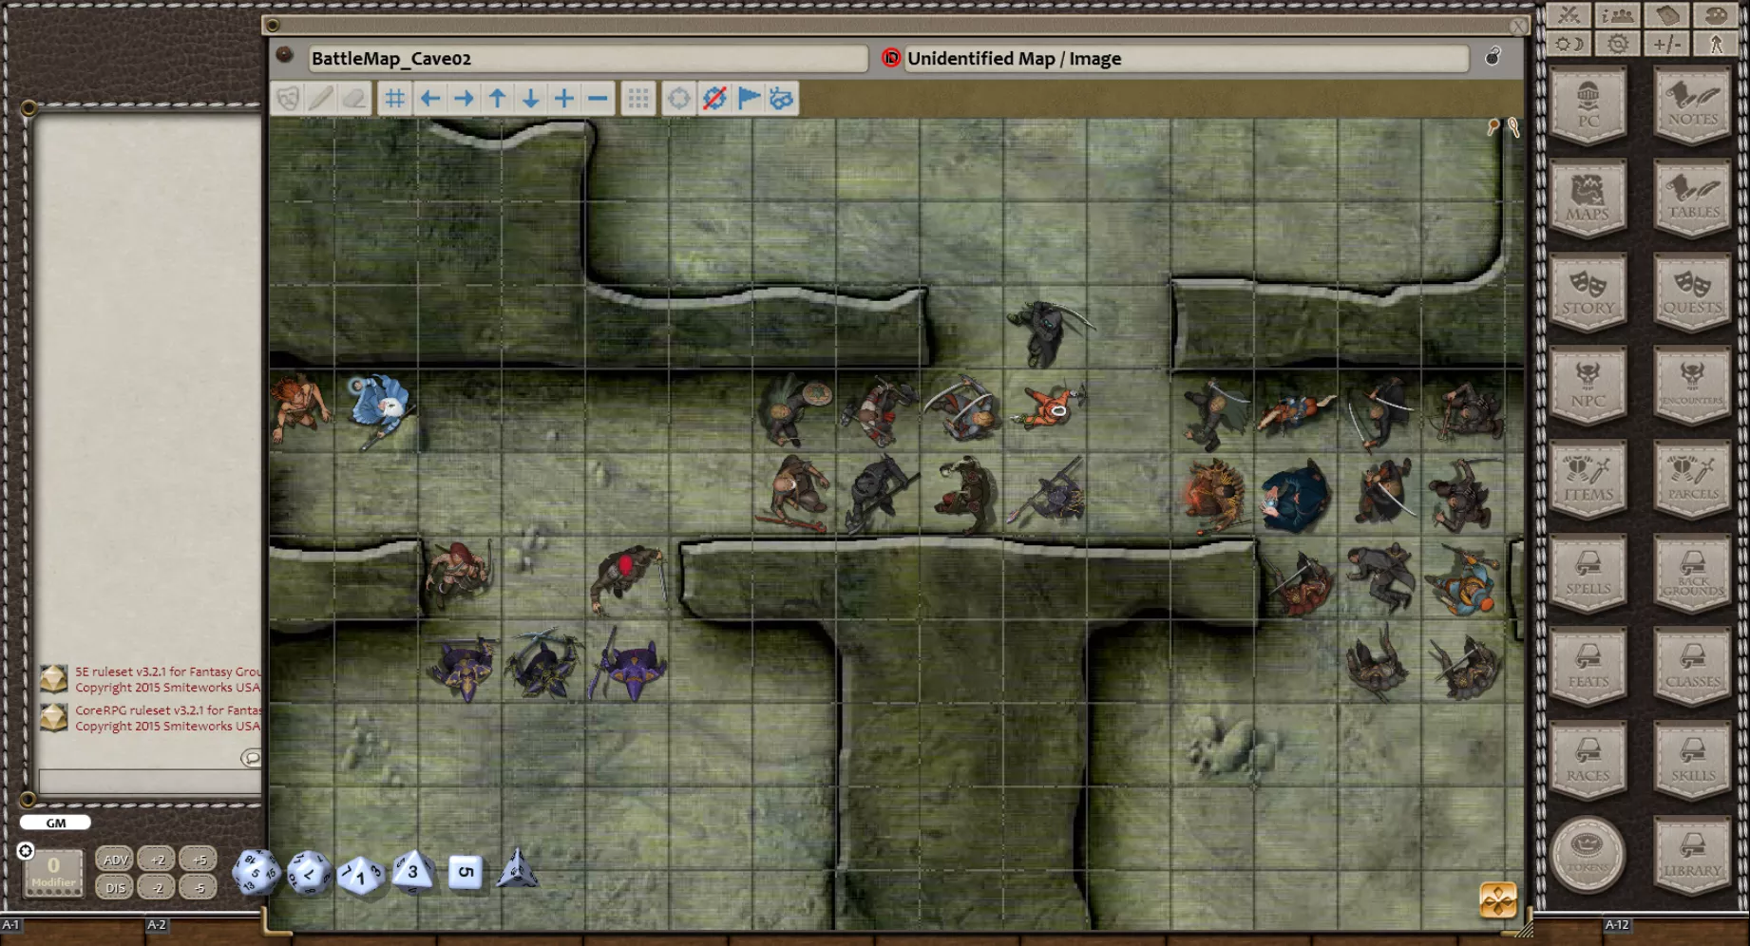Image resolution: width=1750 pixels, height=946 pixels.
Task: Pick the d4 pyramid die
Action: pos(517,869)
